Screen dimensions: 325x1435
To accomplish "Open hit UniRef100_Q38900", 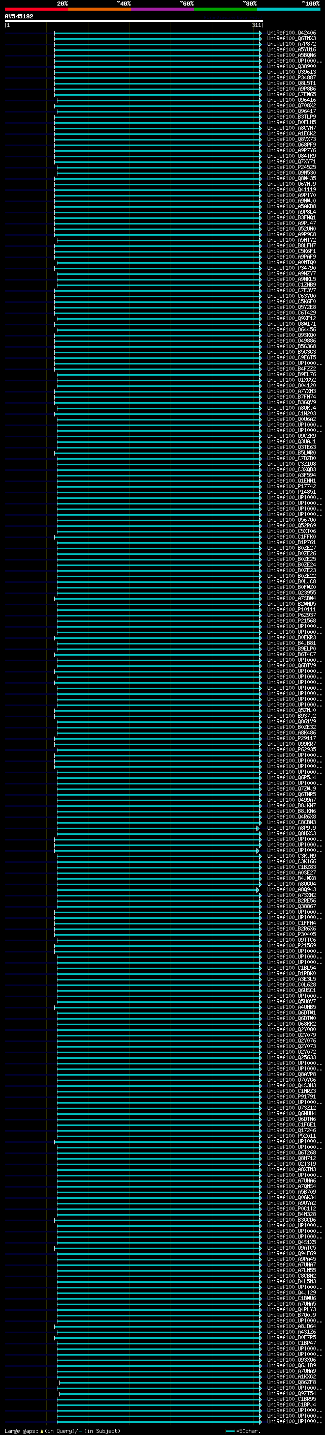I will 291,66.
